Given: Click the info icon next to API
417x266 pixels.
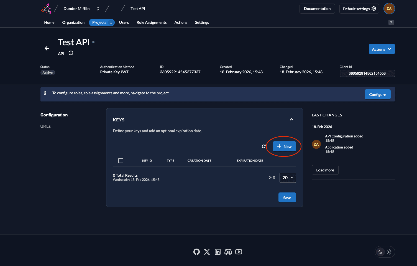Looking at the screenshot, I should [71, 53].
